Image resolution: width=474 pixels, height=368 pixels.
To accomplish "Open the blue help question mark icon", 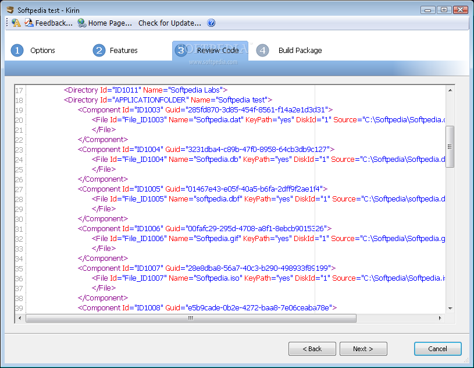I will click(211, 23).
